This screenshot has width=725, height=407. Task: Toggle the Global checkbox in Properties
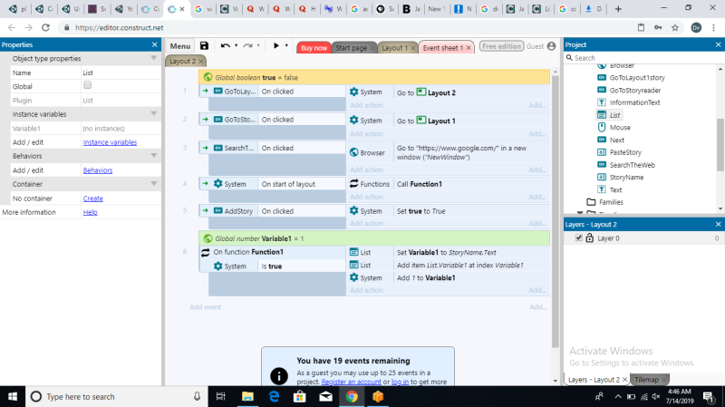coord(87,85)
